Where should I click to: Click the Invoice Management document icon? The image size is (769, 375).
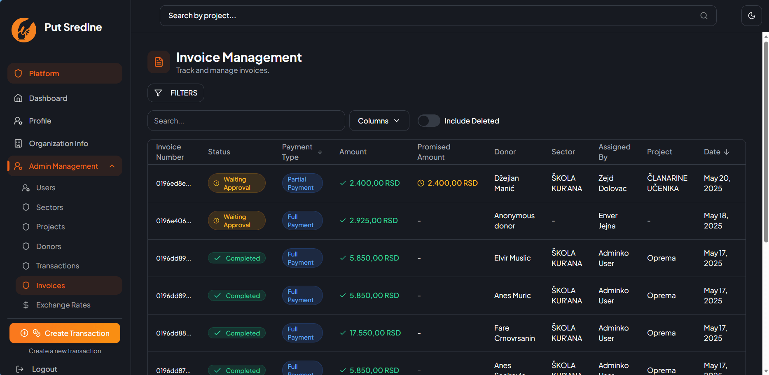coord(159,62)
